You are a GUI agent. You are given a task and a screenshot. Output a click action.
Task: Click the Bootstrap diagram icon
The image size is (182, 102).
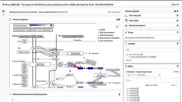pos(126,25)
